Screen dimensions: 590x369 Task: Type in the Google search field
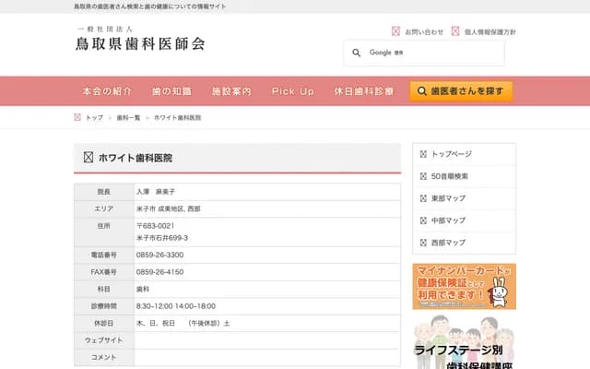pyautogui.click(x=433, y=54)
